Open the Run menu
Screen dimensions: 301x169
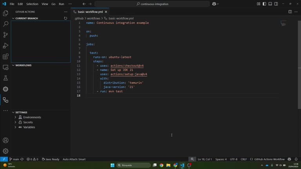(x=62, y=4)
